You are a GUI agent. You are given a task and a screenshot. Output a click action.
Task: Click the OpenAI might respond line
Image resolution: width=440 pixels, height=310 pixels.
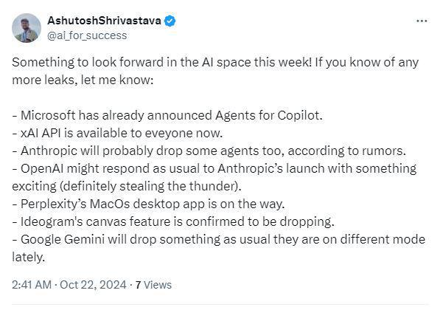214,168
